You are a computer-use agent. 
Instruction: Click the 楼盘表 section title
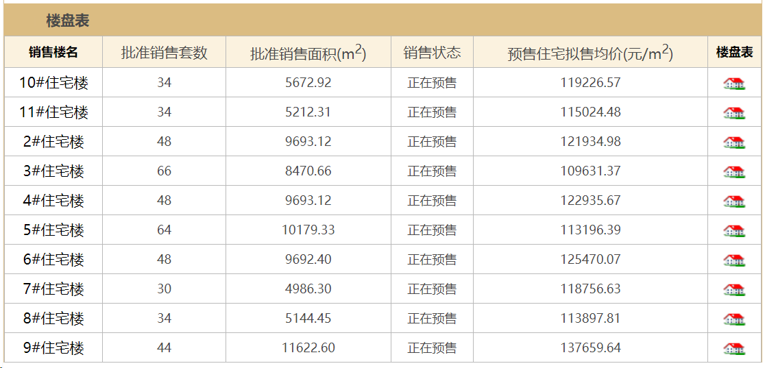pos(68,21)
